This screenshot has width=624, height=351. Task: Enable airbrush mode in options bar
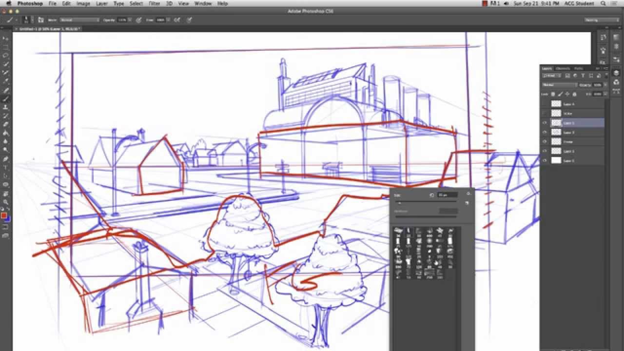point(177,20)
